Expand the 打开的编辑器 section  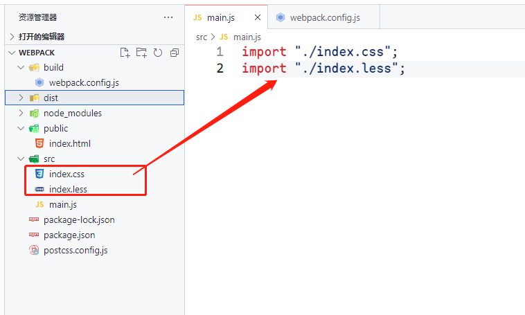click(x=12, y=37)
